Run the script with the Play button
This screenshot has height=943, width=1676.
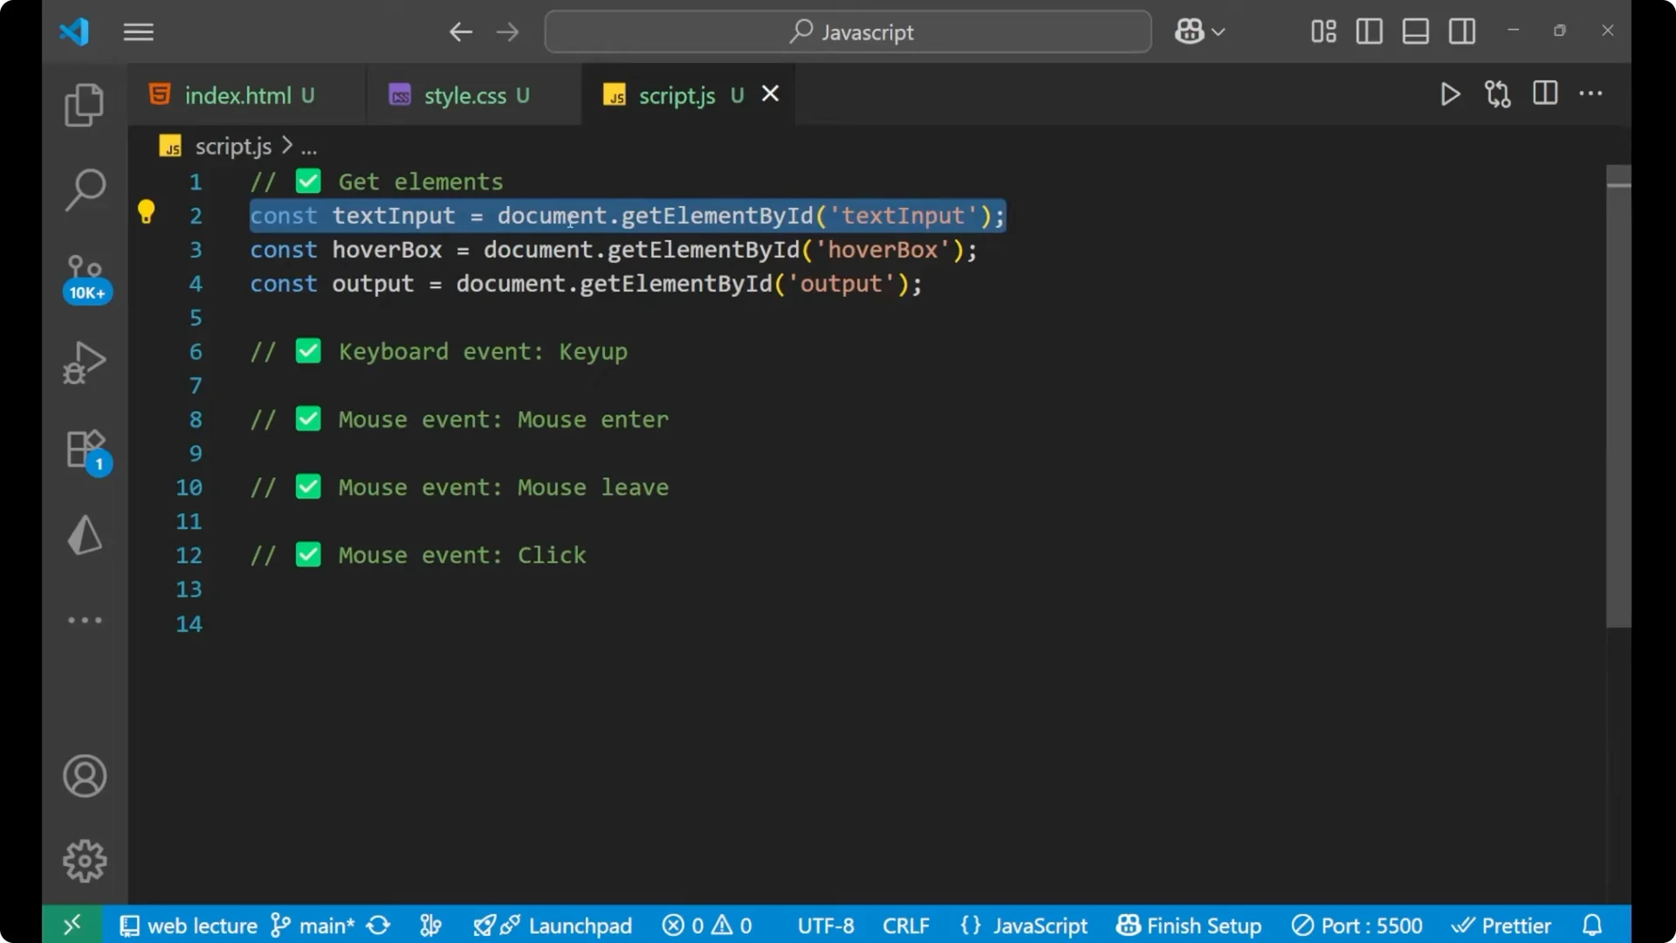click(1450, 94)
